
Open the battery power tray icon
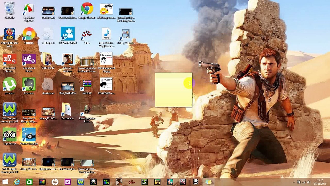click(299, 182)
